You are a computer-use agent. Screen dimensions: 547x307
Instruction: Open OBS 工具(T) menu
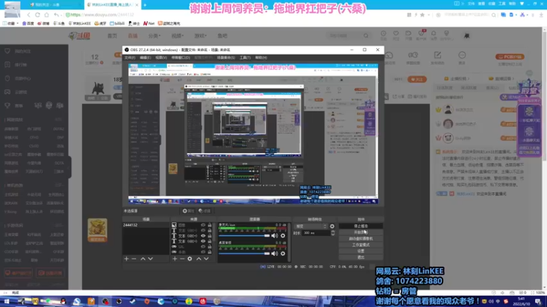[x=245, y=57]
